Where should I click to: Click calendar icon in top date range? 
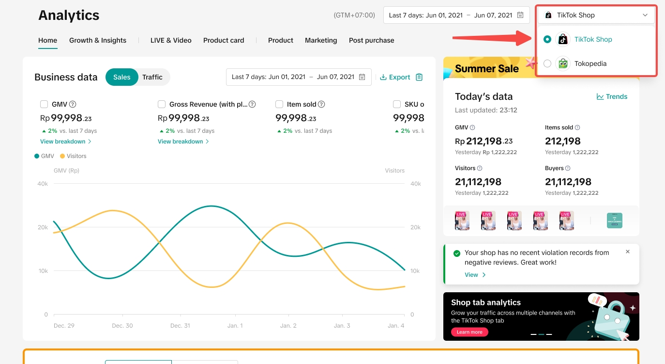(x=520, y=15)
